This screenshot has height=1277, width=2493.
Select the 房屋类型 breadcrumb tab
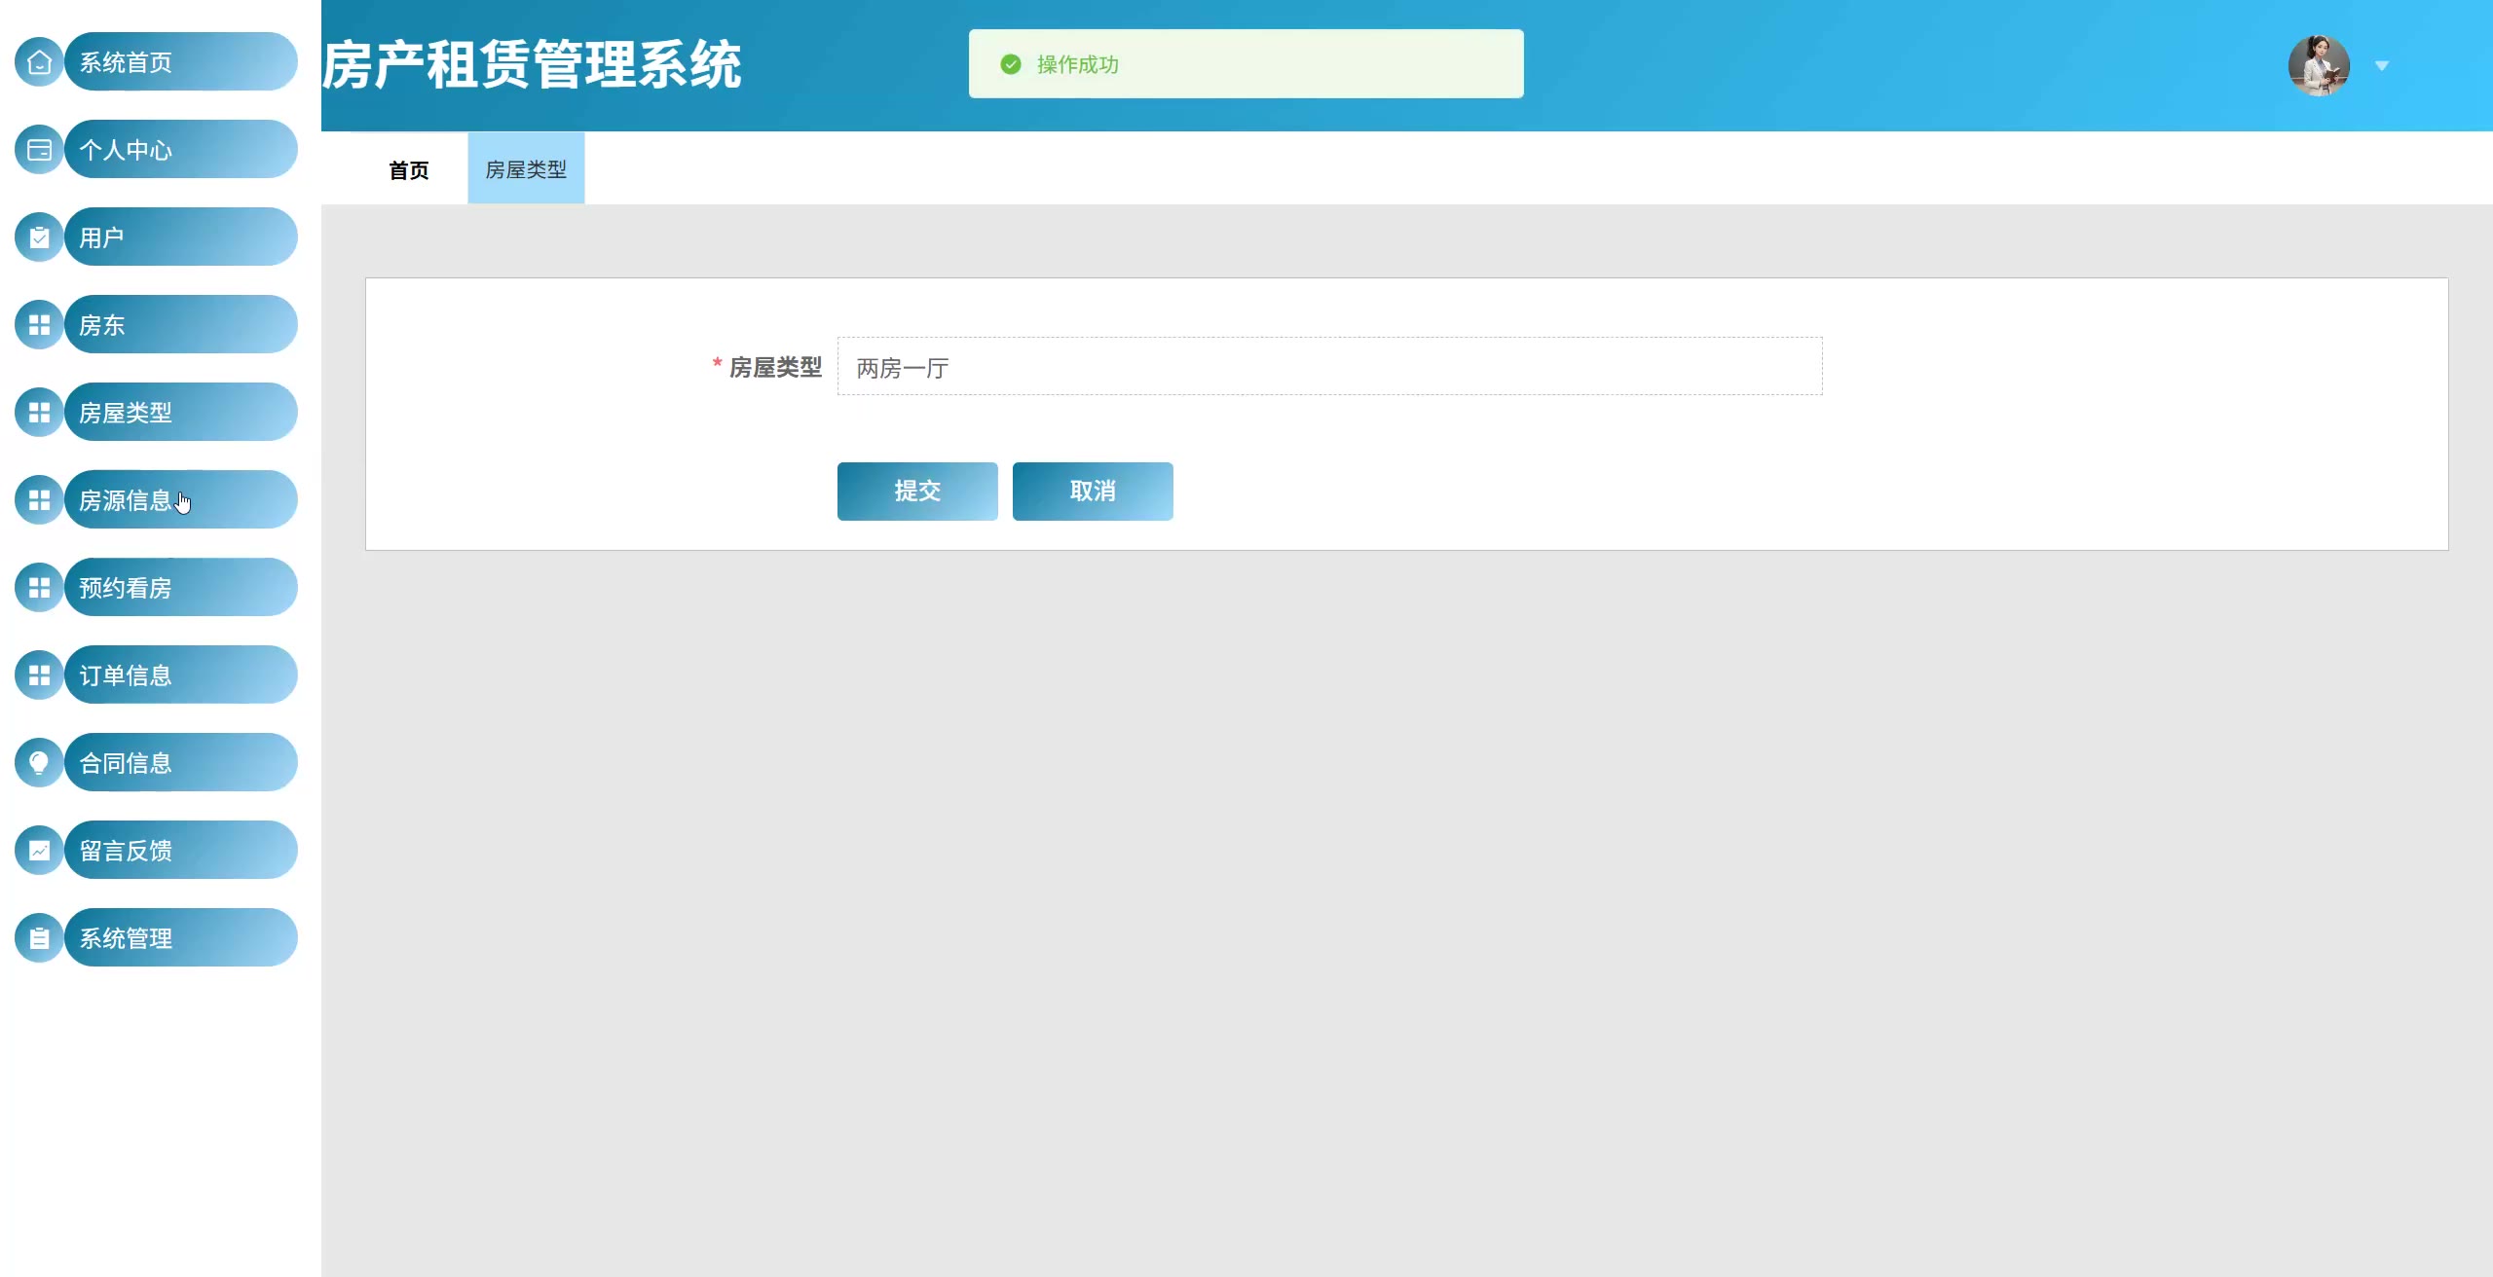click(526, 169)
